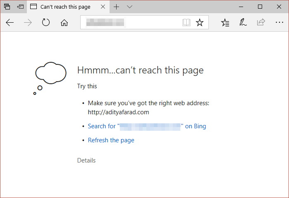Start a Web Note with pen icon
289x198 pixels.
coord(243,23)
